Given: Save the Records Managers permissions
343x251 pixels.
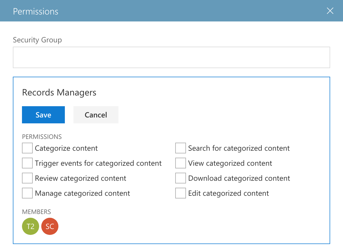Looking at the screenshot, I should click(x=43, y=115).
